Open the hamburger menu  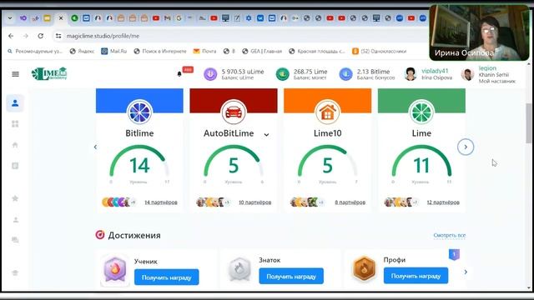[15, 74]
